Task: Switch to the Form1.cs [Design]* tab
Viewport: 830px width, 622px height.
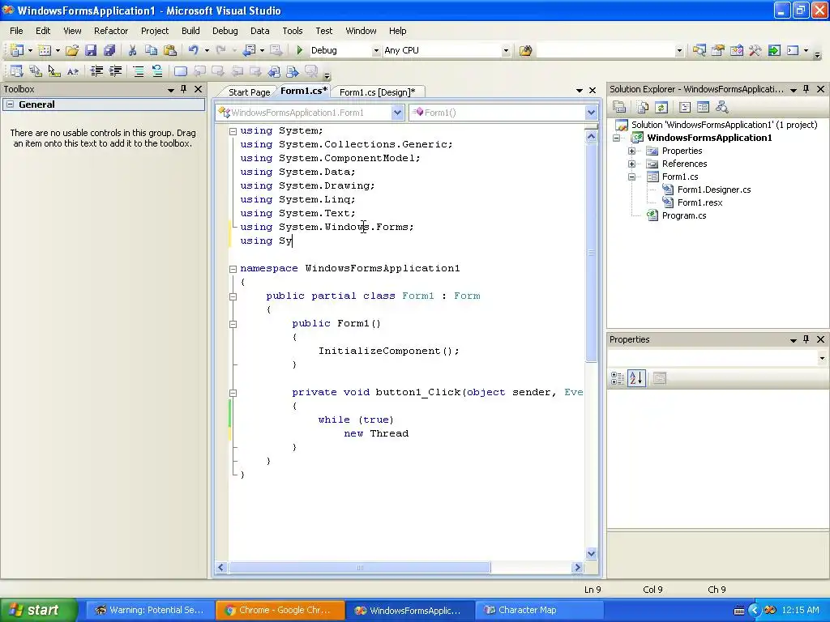Action: (377, 92)
